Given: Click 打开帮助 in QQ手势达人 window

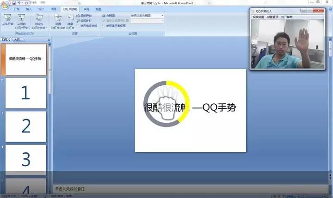Looking at the screenshot, I should coord(287,17).
